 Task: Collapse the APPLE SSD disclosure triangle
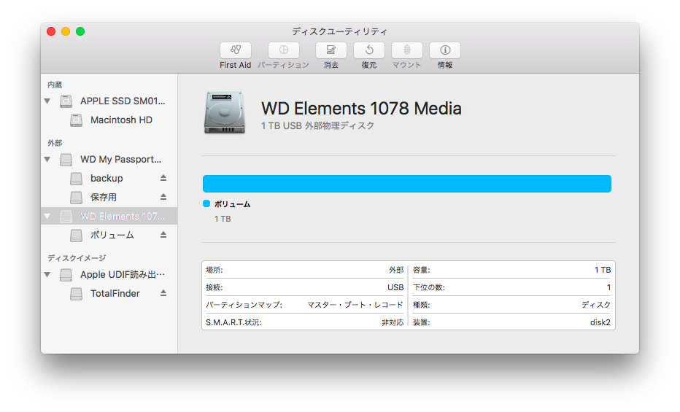tap(47, 101)
